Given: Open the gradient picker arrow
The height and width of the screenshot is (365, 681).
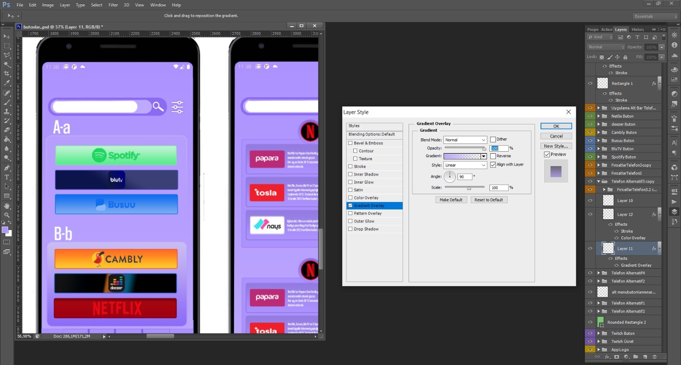Looking at the screenshot, I should [x=484, y=156].
